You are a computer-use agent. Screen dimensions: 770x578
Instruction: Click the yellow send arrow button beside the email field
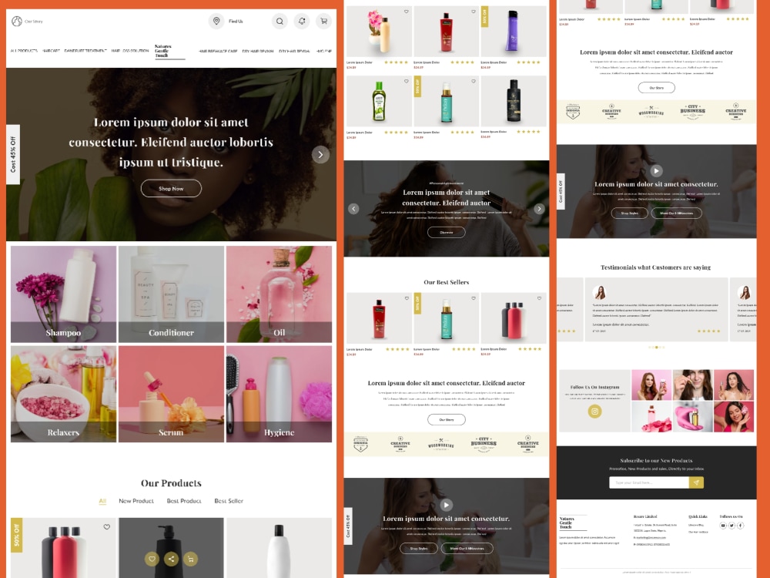tap(696, 482)
